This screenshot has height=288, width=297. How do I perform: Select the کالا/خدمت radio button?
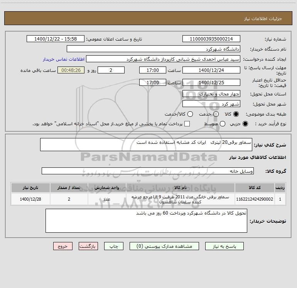(x=190, y=114)
